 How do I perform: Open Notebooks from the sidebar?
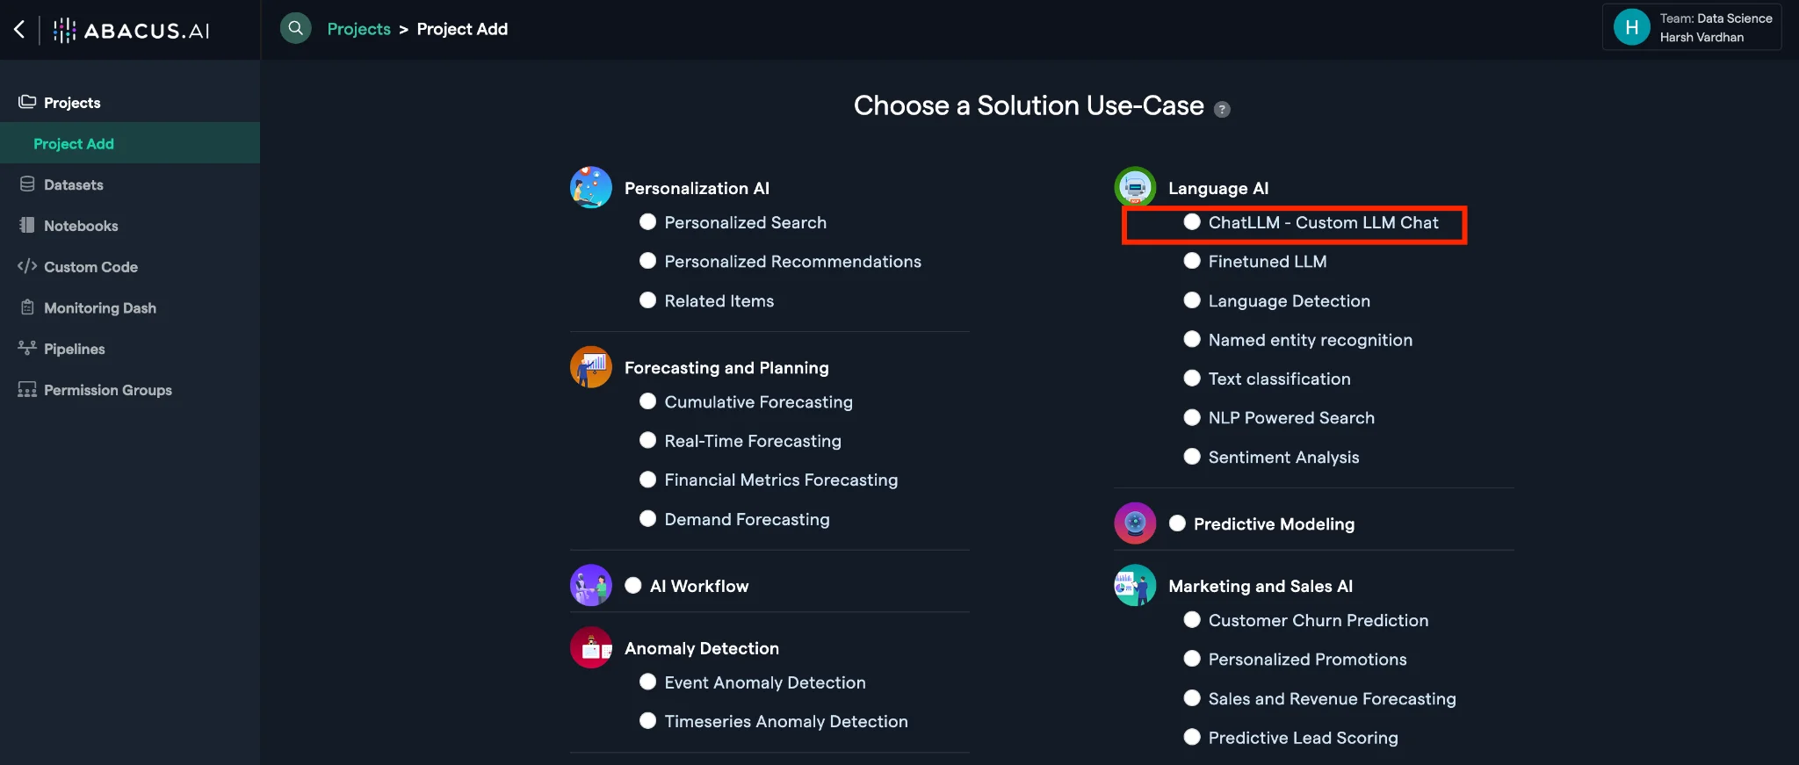coord(81,226)
